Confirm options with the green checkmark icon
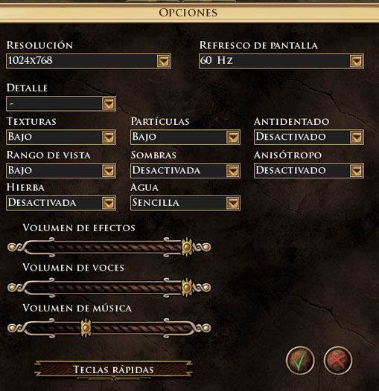The height and width of the screenshot is (391, 379). tap(300, 361)
